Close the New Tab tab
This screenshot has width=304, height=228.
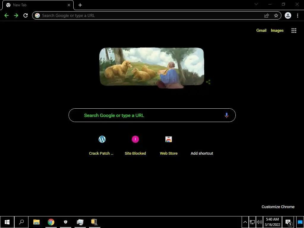point(69,5)
